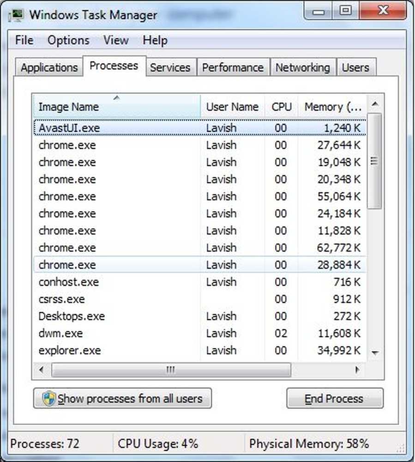Sort by the Image Name column header
Viewport: 415px width, 462px height.
pyautogui.click(x=116, y=106)
